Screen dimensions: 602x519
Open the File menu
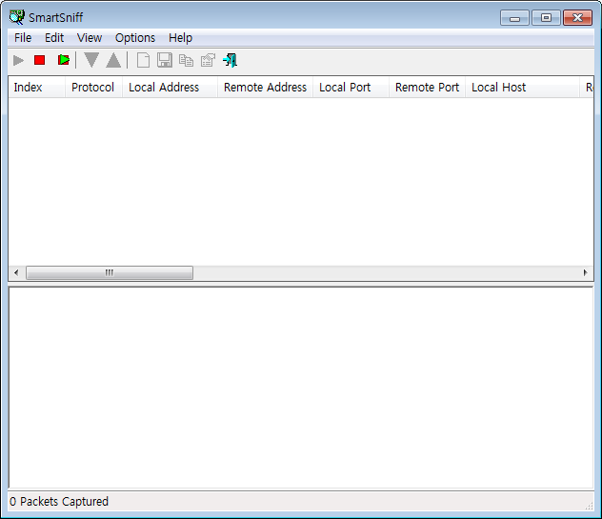point(23,38)
